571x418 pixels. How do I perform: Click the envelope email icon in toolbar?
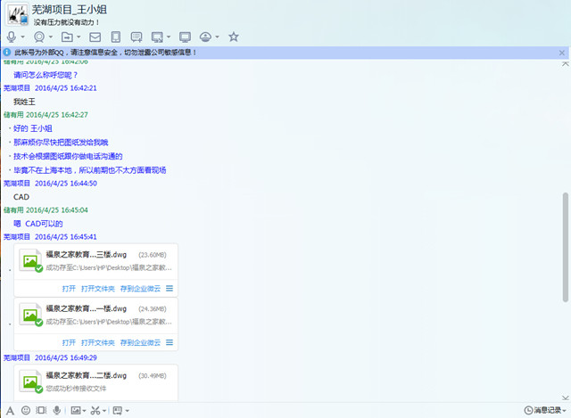95,37
